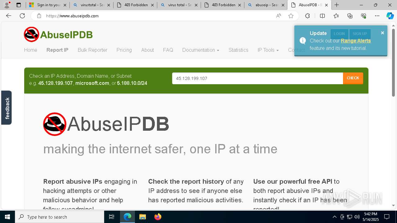Click AbuseIPDB header logo

[x=58, y=34]
